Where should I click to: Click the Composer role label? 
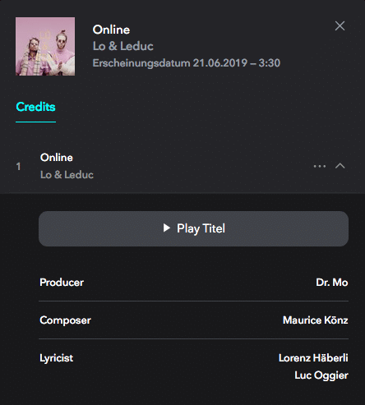(65, 320)
